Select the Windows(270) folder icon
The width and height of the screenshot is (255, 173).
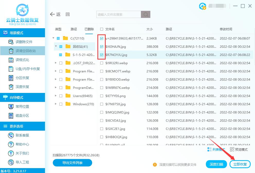(x=68, y=104)
